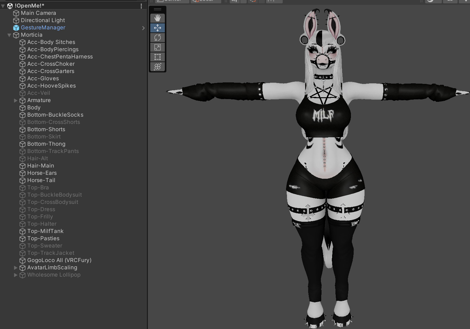
Task: Select GogoLoco All (VRCFury) object
Action: click(59, 260)
